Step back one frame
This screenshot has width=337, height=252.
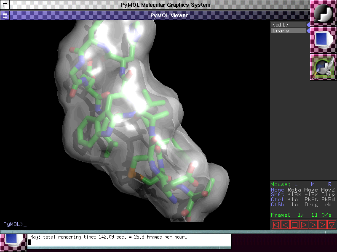[285, 225]
